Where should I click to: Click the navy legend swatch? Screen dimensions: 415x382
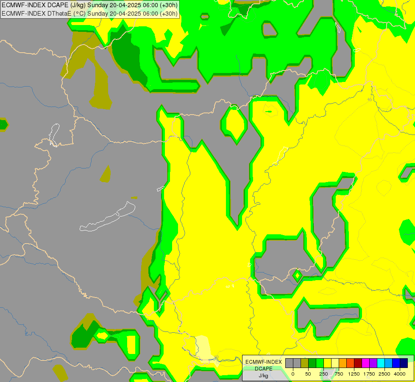pos(404,363)
